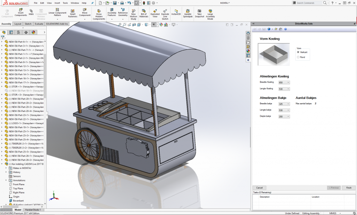The height and width of the screenshot is (215, 357).
Task: Click the Finish button
Action: (349, 188)
